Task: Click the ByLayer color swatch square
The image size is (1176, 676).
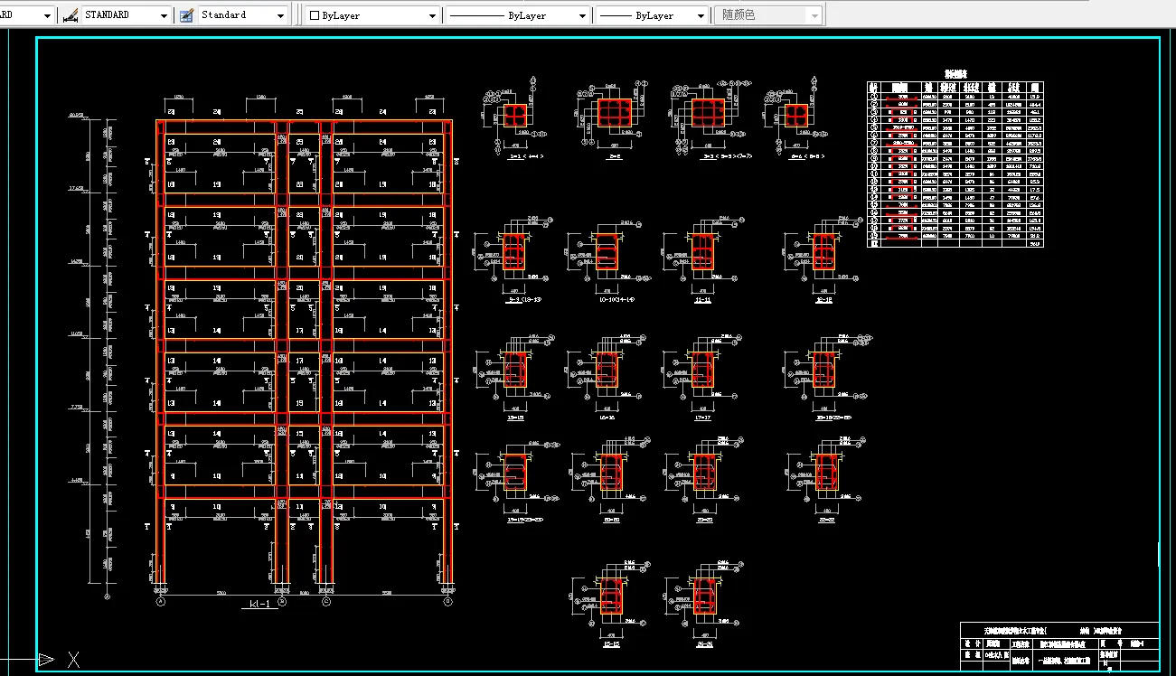Action: 314,16
